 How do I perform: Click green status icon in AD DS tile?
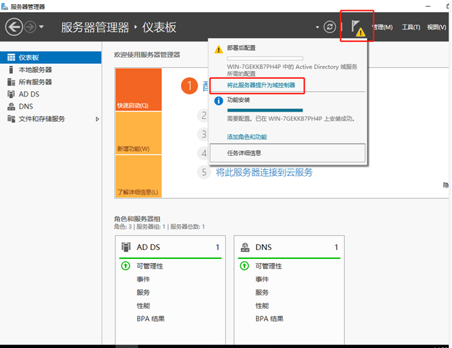click(x=126, y=266)
